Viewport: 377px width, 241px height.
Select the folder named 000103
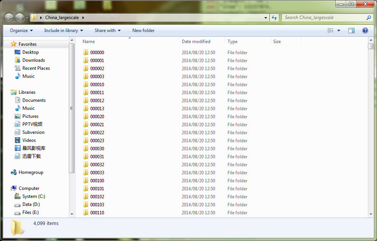tap(97, 205)
